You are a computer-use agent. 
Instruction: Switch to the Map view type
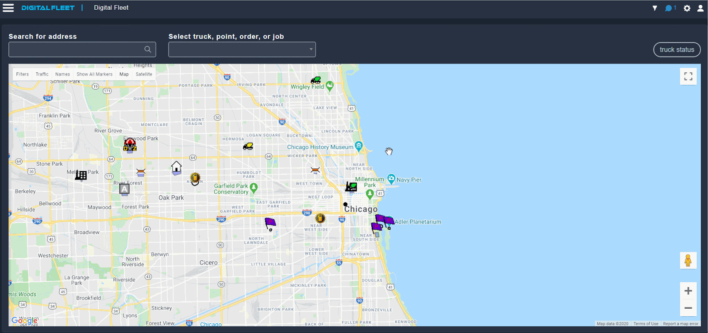pos(124,74)
